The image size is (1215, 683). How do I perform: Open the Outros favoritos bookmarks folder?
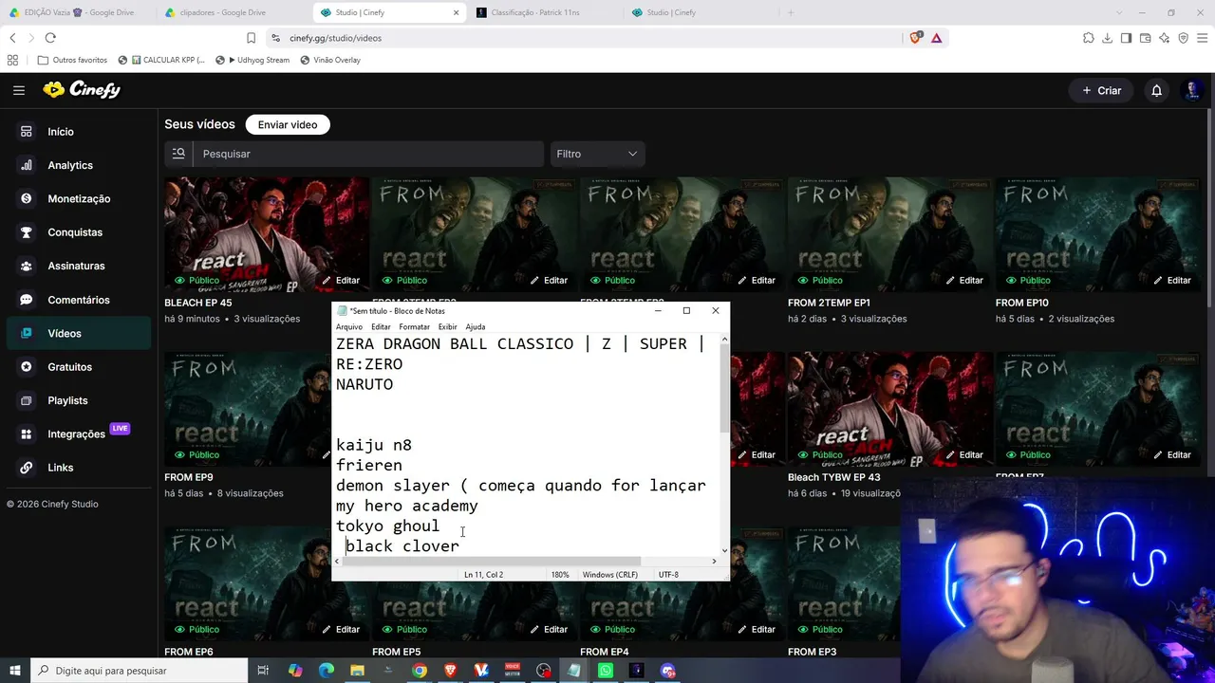tap(72, 60)
